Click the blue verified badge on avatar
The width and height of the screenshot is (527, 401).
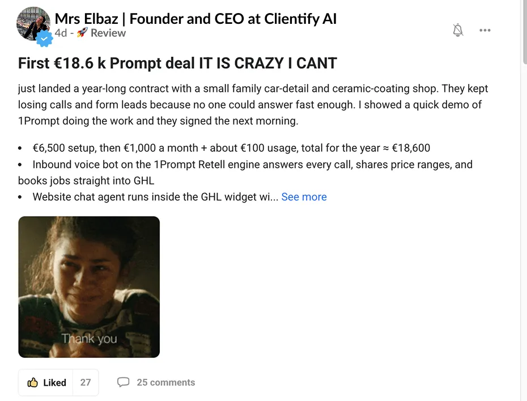[x=44, y=39]
